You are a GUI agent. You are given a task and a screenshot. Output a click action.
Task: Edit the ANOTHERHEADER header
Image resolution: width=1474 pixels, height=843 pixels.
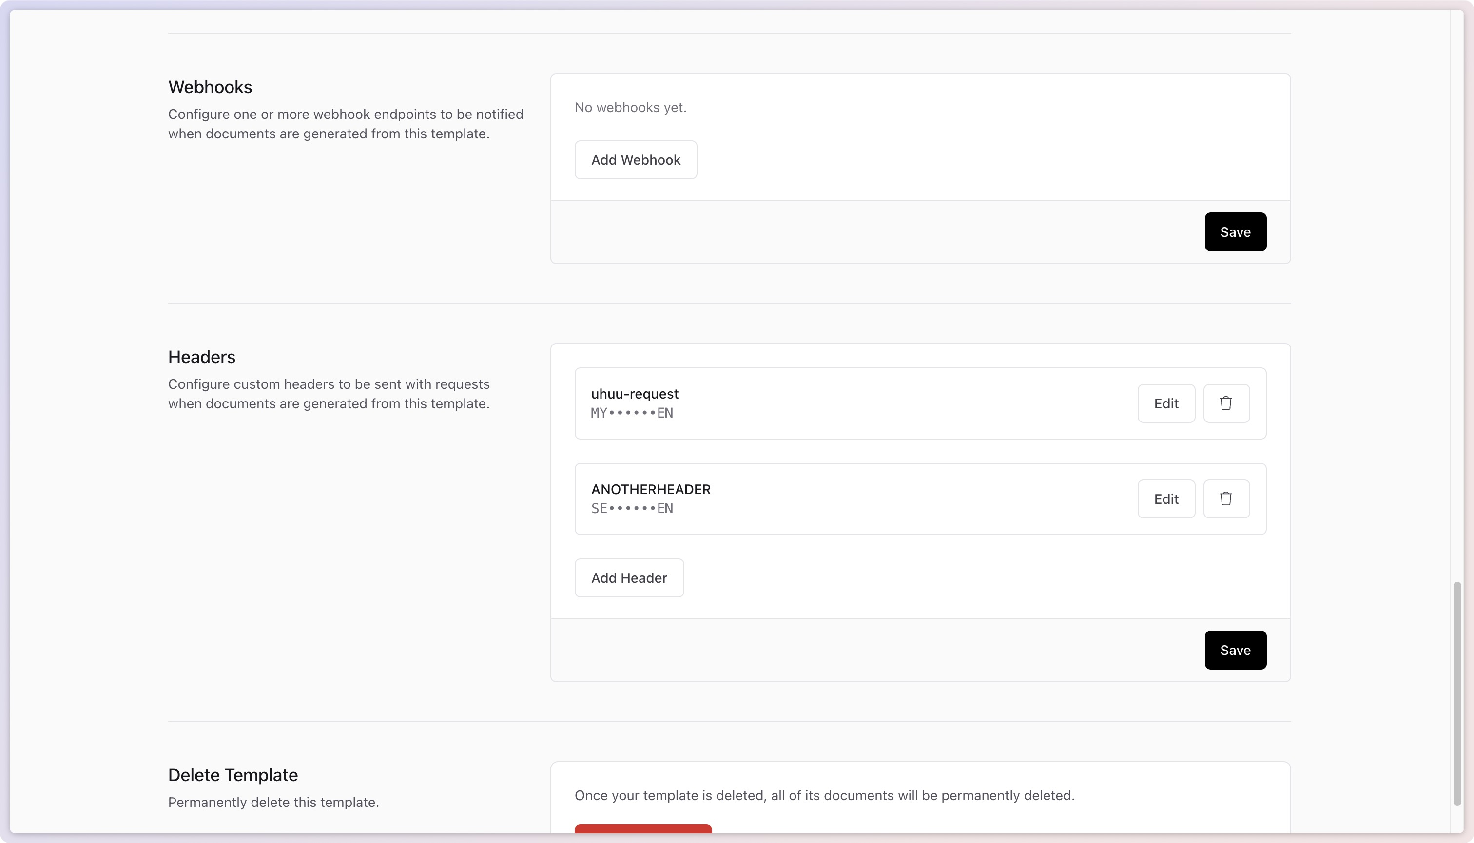coord(1166,499)
